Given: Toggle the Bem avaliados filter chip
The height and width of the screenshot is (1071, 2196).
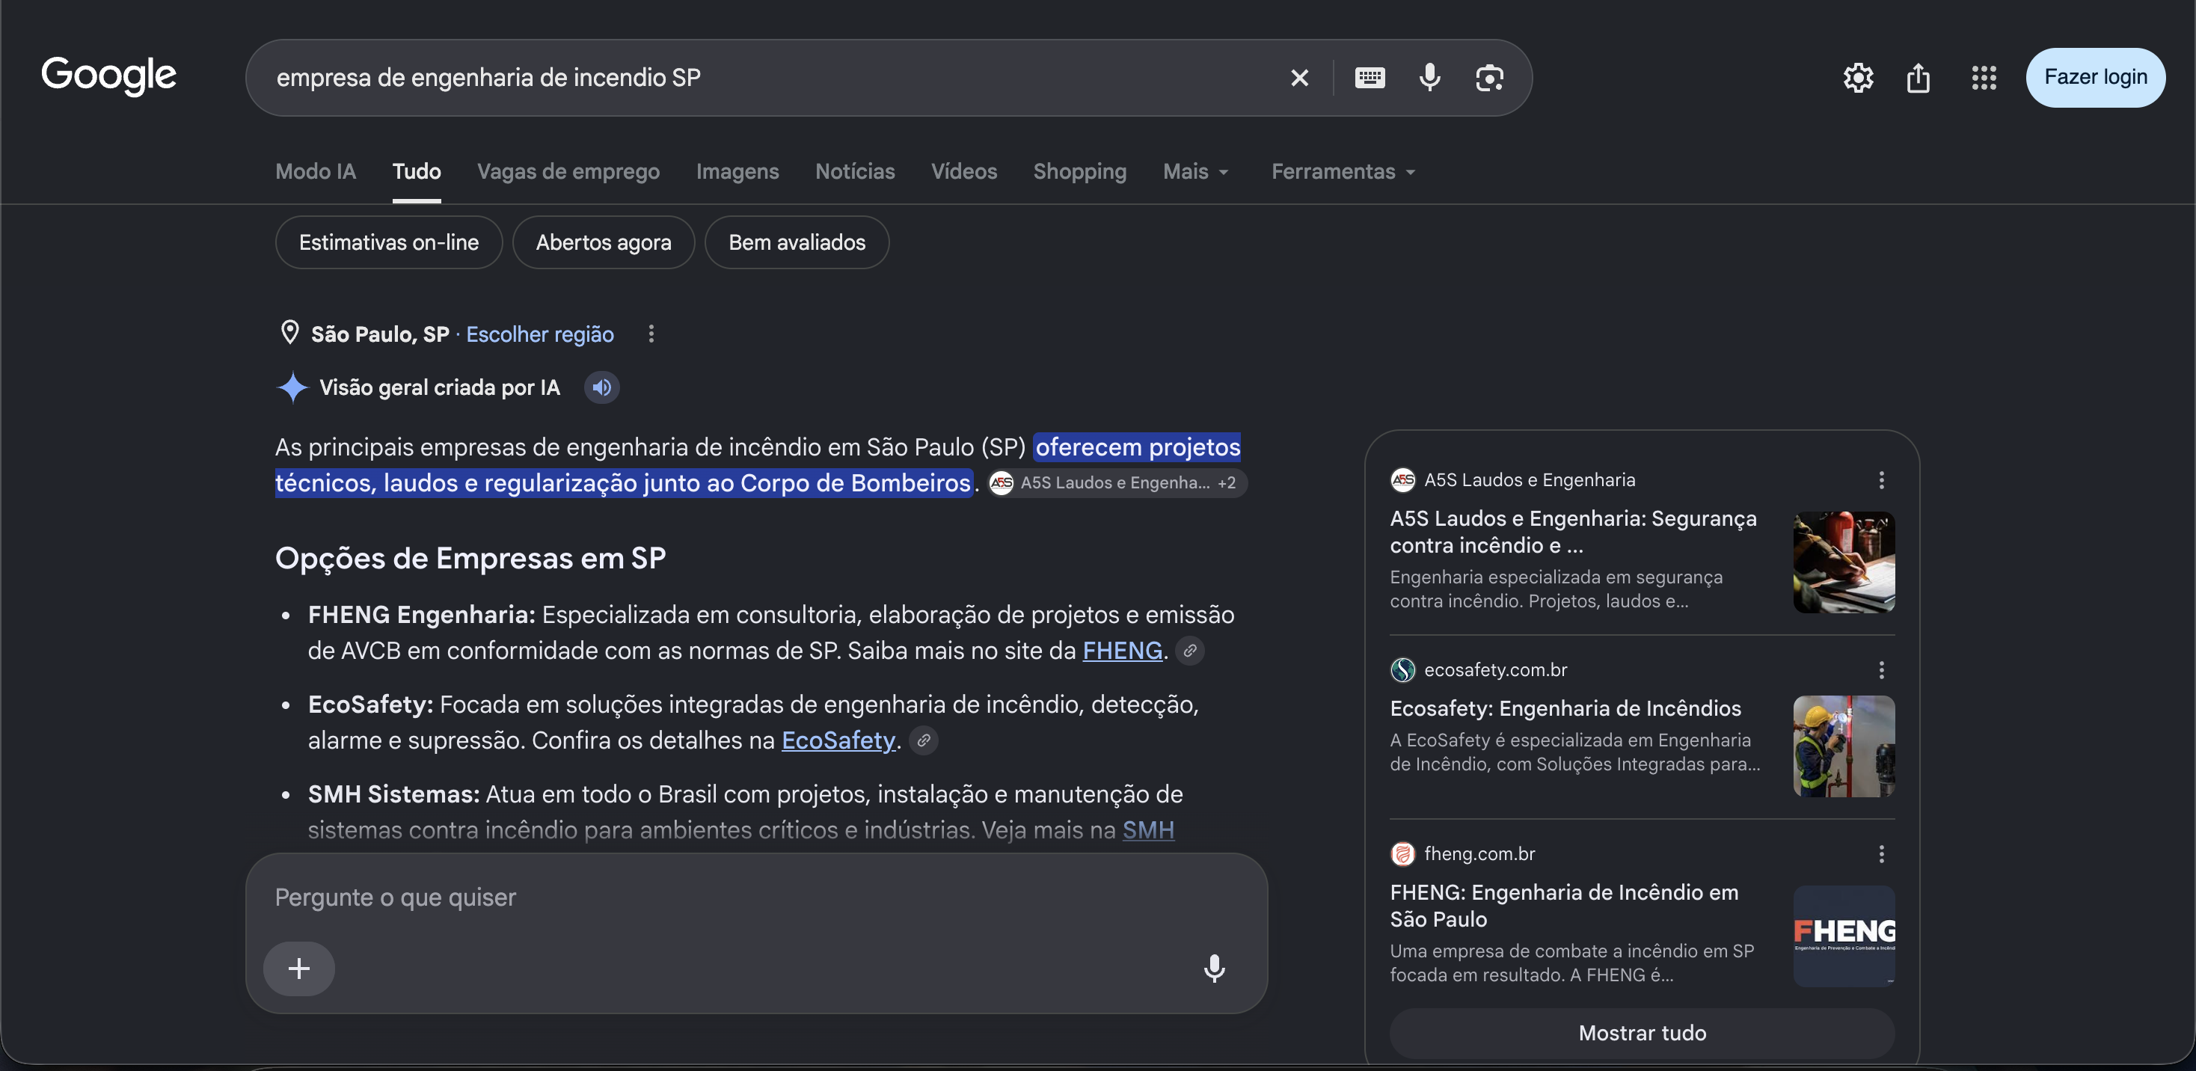Looking at the screenshot, I should click(x=797, y=242).
